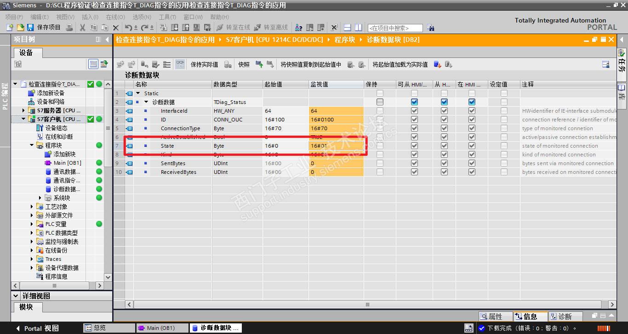This screenshot has height=334, width=628.
Task: Click the Main [OB1] block in tree
Action: [x=67, y=163]
